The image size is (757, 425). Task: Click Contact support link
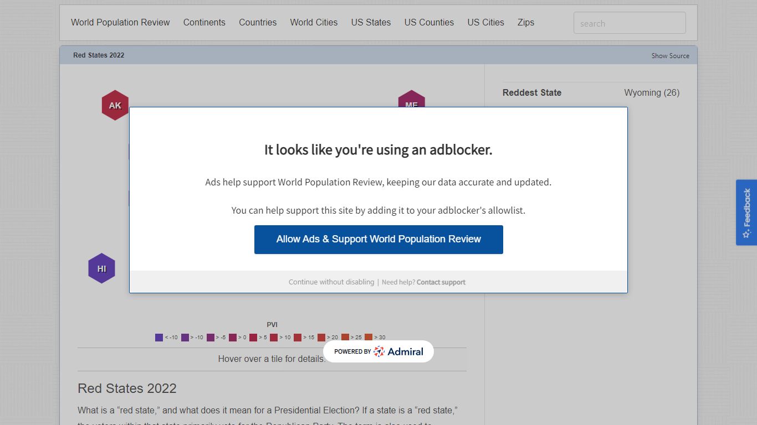441,282
